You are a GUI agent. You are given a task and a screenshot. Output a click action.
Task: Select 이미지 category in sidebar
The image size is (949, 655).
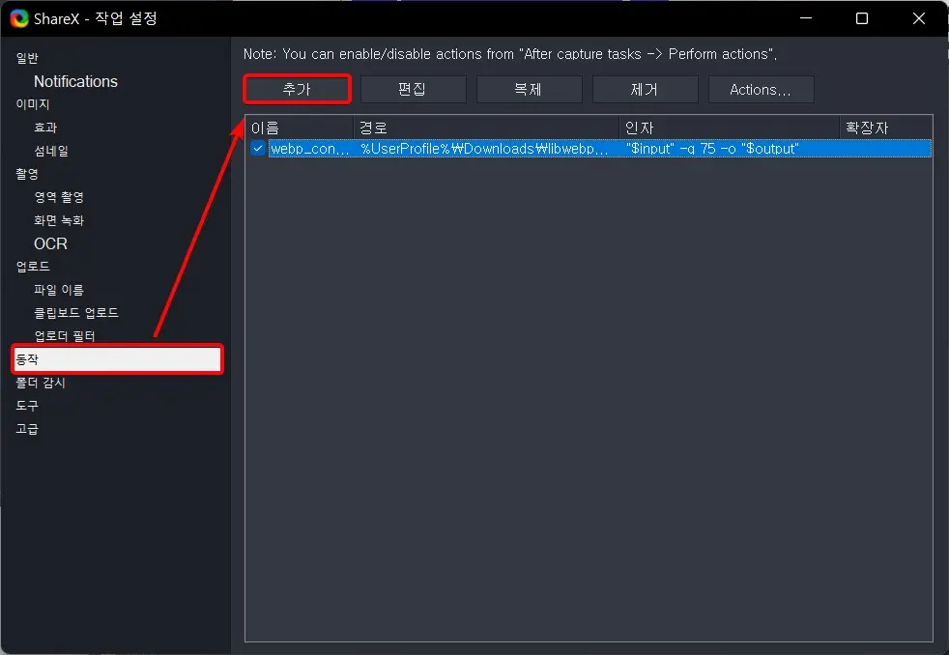tap(33, 104)
